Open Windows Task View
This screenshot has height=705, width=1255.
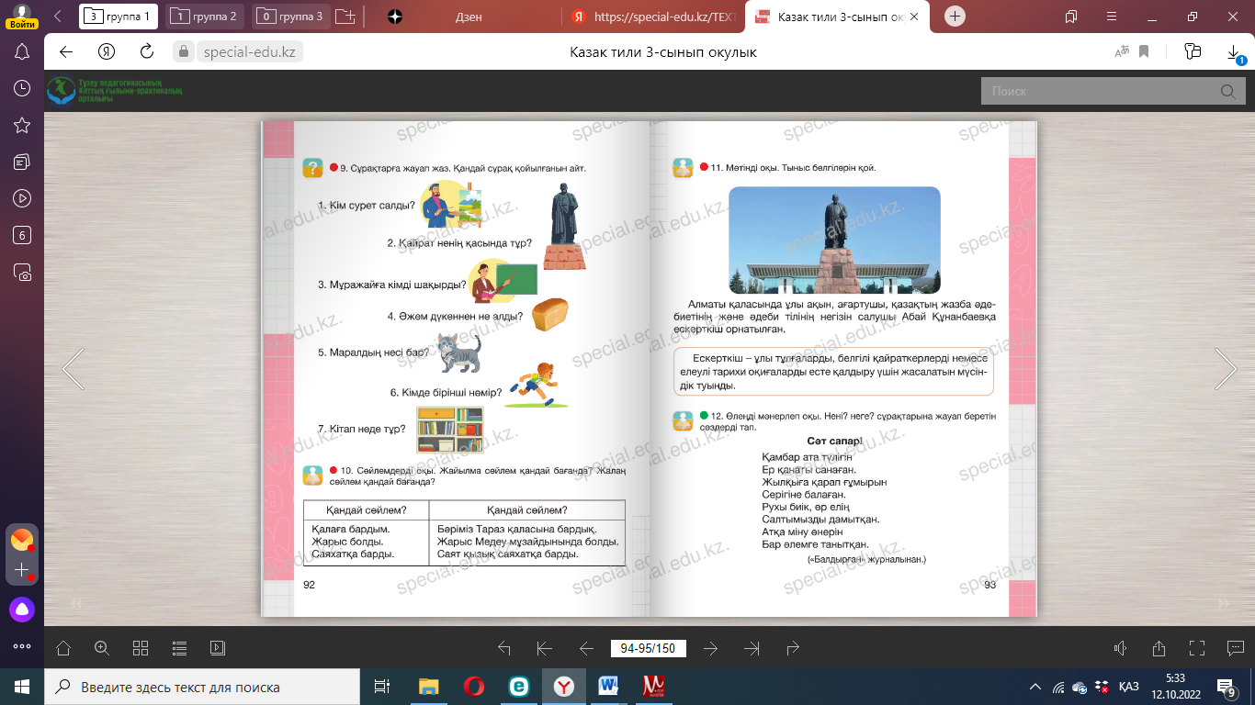382,687
